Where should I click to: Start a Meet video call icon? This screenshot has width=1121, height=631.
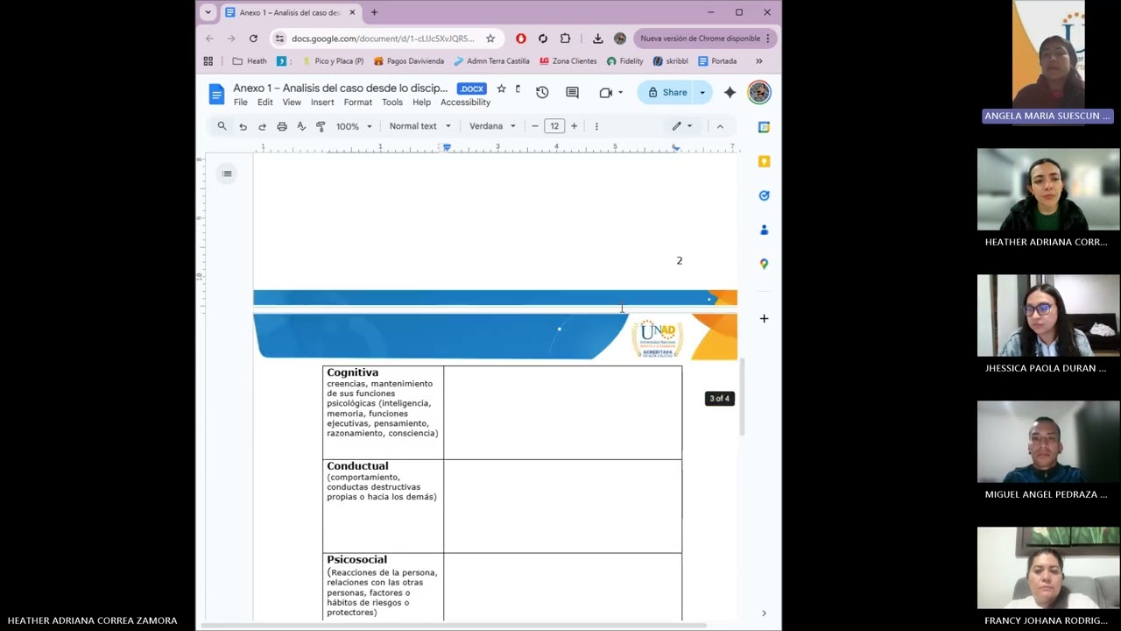(x=605, y=92)
